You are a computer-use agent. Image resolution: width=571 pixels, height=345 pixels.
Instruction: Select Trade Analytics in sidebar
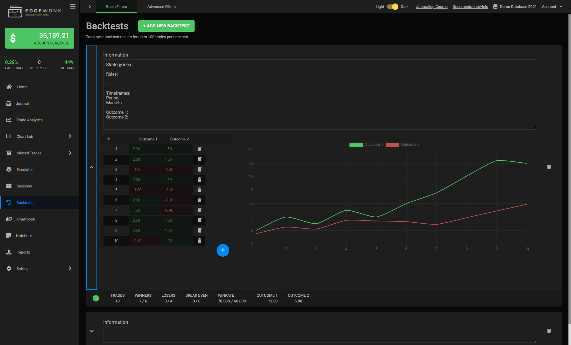click(29, 120)
